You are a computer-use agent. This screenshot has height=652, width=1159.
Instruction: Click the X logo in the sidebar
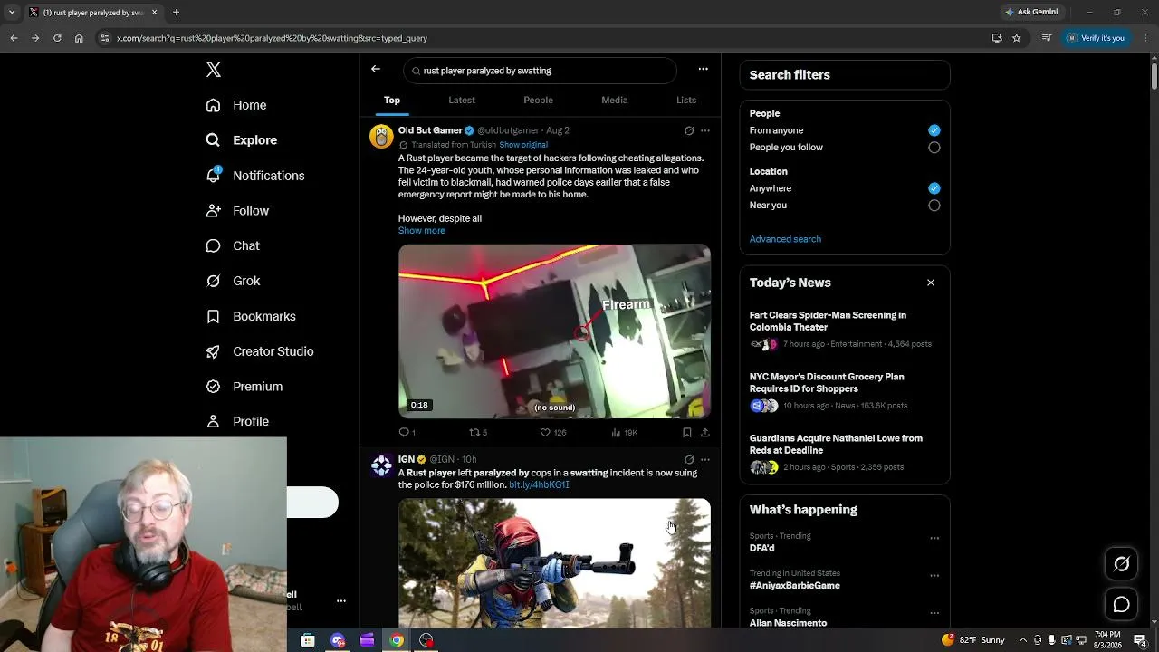pyautogui.click(x=214, y=70)
